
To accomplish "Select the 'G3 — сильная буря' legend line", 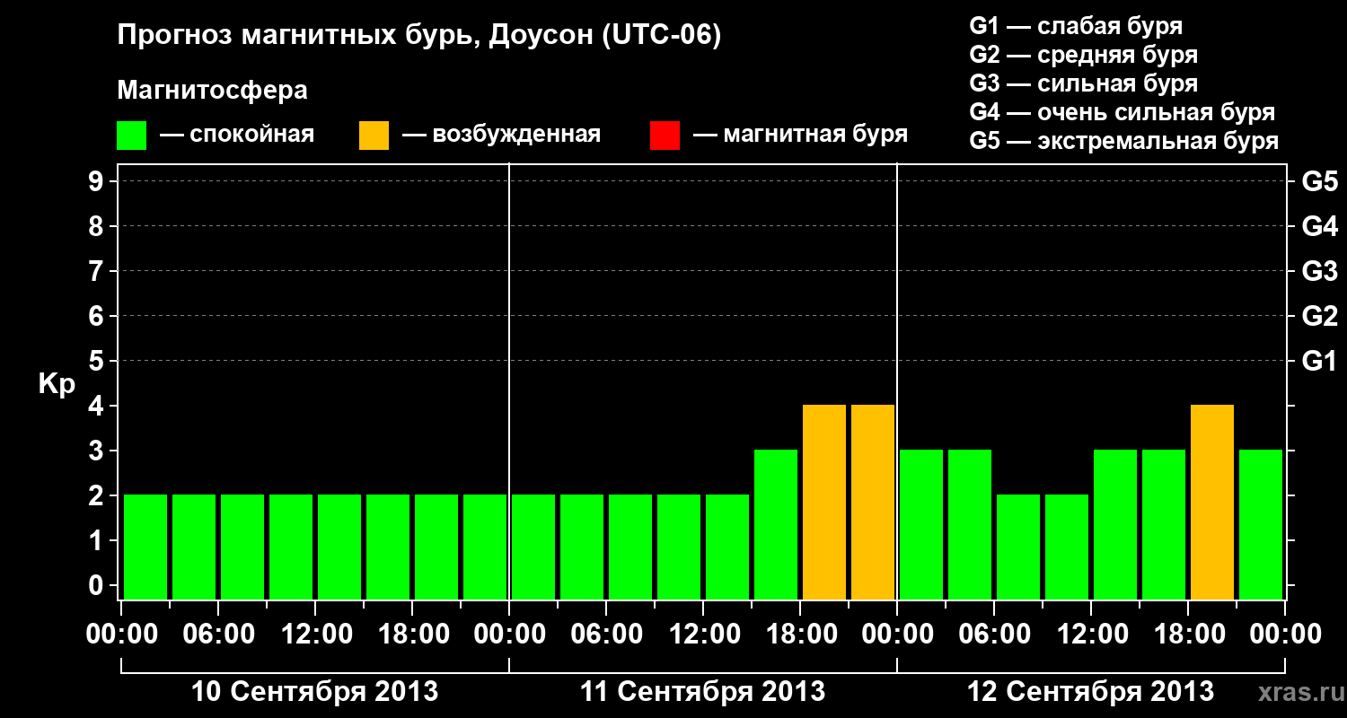I will coord(1084,83).
